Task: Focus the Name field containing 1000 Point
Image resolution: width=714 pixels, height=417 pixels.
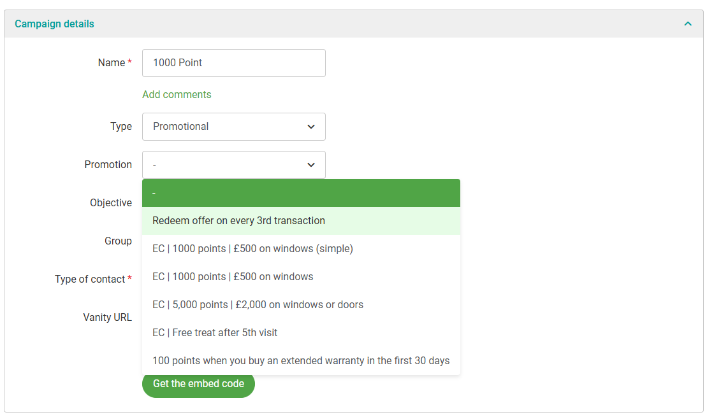Action: (x=233, y=63)
